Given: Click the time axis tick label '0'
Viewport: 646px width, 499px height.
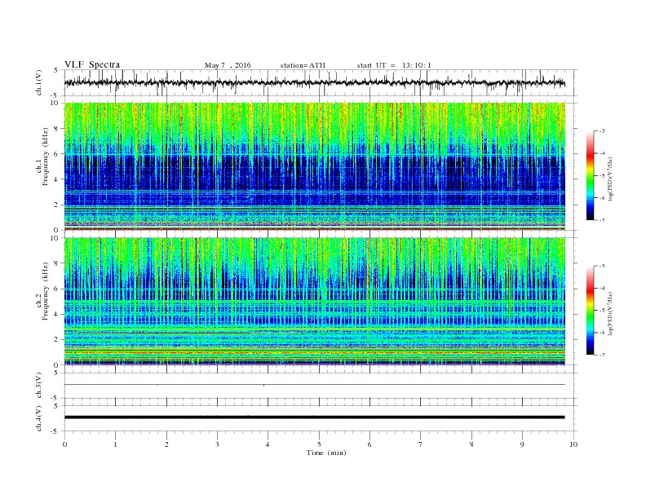Looking at the screenshot, I should pyautogui.click(x=64, y=444).
